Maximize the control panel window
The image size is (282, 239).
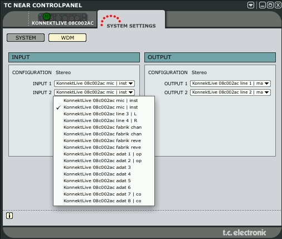270,5
